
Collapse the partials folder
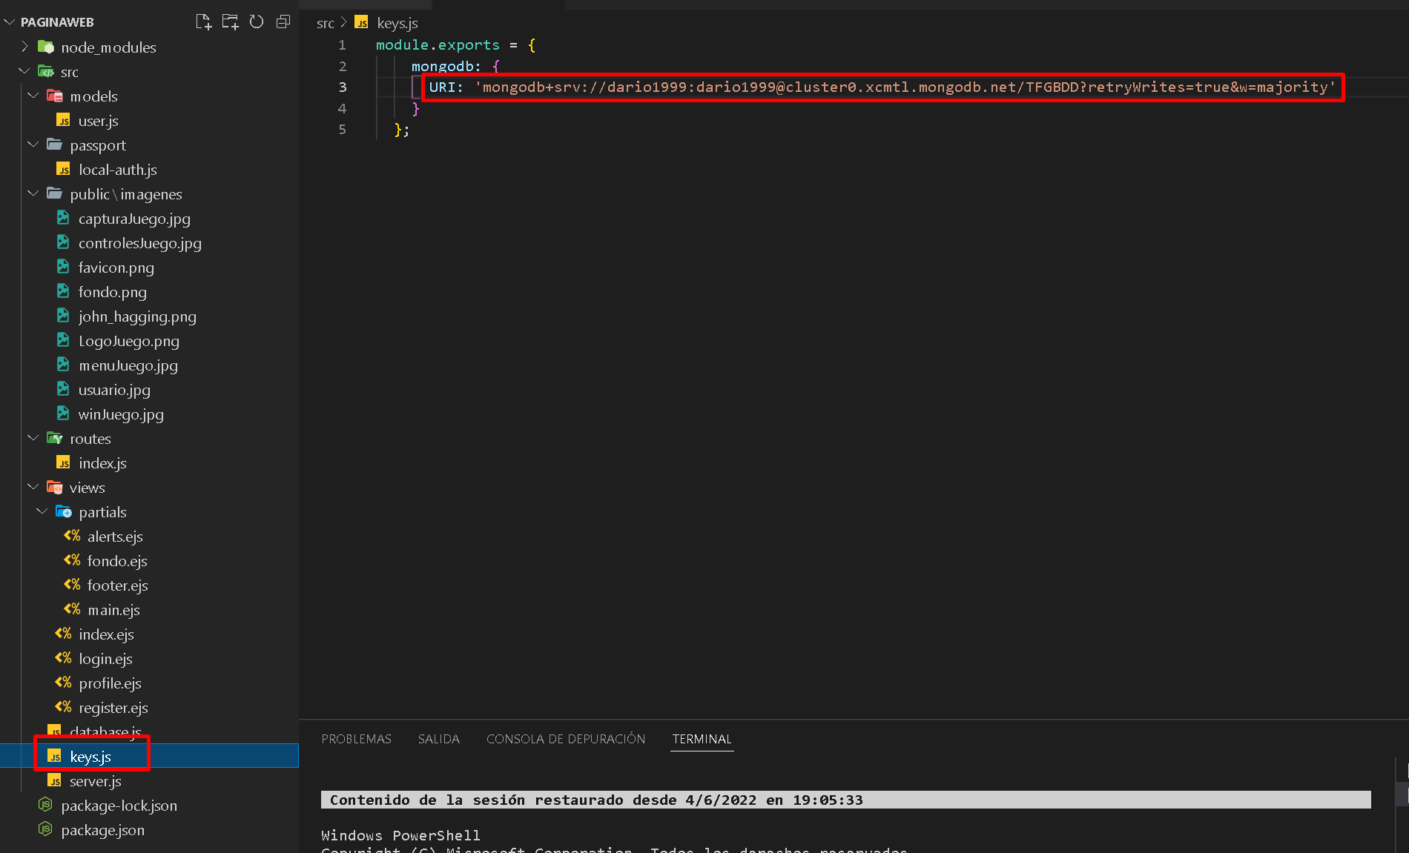point(42,511)
